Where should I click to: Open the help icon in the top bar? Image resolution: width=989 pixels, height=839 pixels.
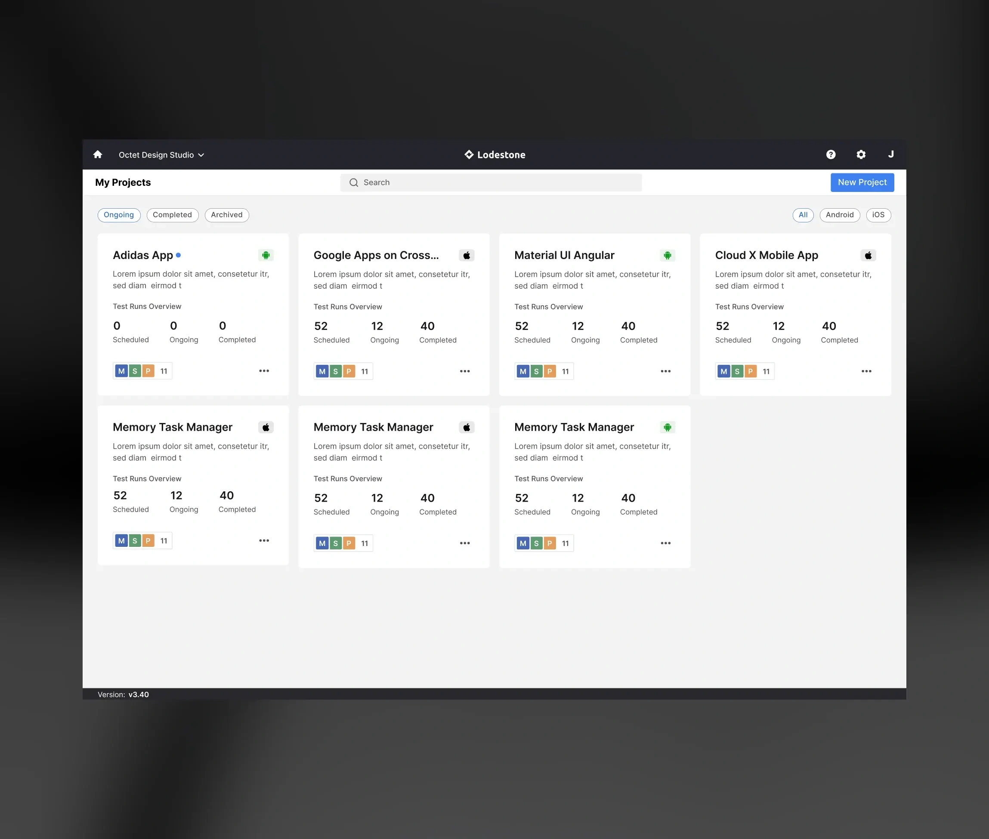[831, 154]
